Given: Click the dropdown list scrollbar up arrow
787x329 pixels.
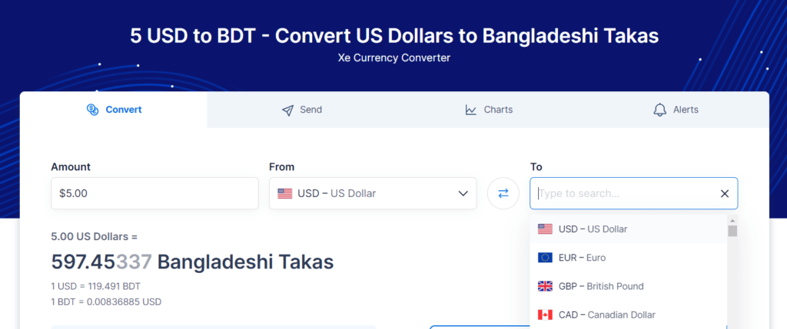Looking at the screenshot, I should coord(732,220).
